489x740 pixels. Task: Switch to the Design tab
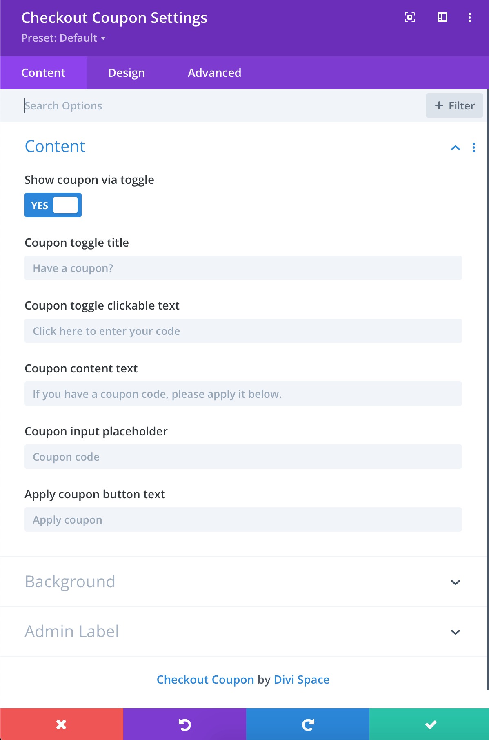[x=127, y=73]
